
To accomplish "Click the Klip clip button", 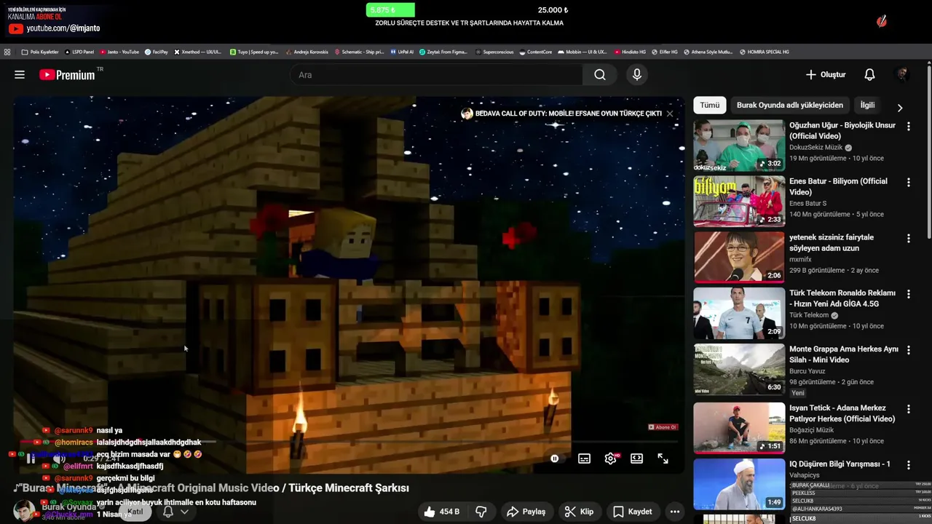I will (x=579, y=512).
